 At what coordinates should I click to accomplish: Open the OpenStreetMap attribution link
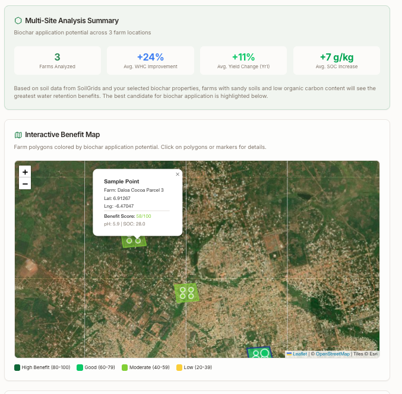pyautogui.click(x=332, y=354)
